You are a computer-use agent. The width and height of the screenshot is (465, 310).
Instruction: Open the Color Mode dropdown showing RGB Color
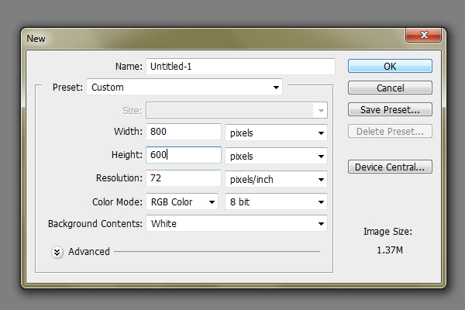pyautogui.click(x=182, y=202)
